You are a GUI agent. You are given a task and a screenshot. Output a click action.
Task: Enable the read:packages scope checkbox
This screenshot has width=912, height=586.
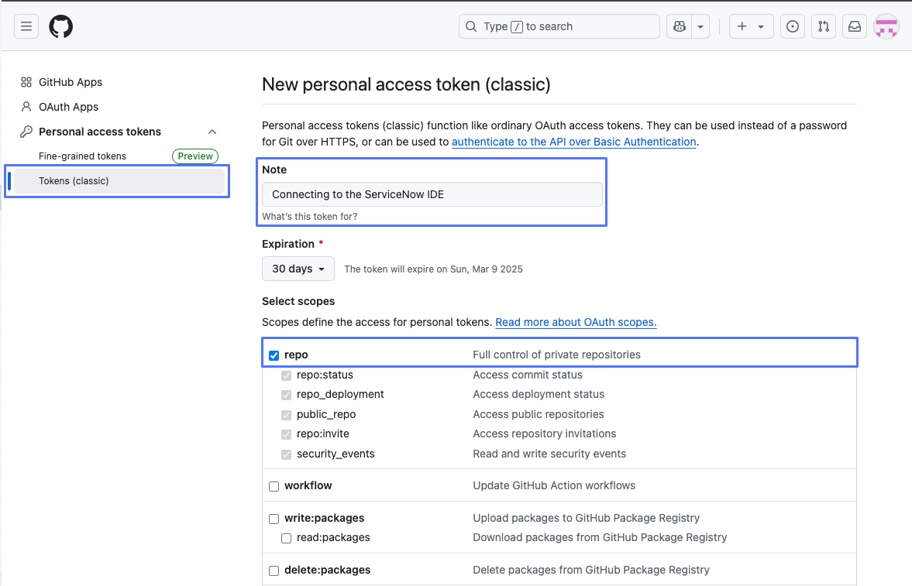[286, 538]
